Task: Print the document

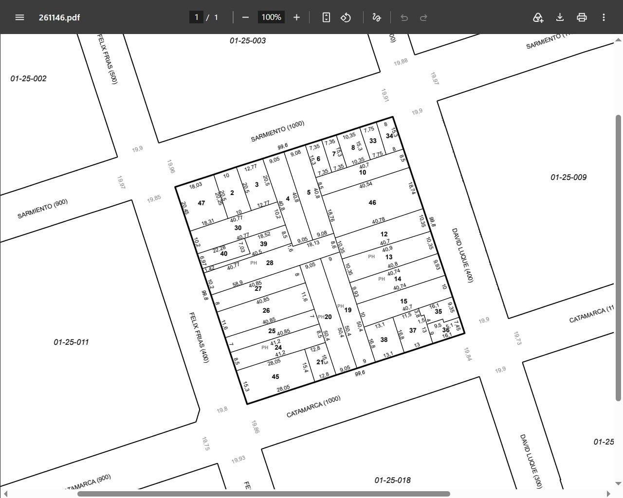Action: tap(582, 18)
